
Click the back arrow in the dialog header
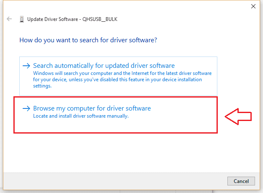[x=9, y=19]
